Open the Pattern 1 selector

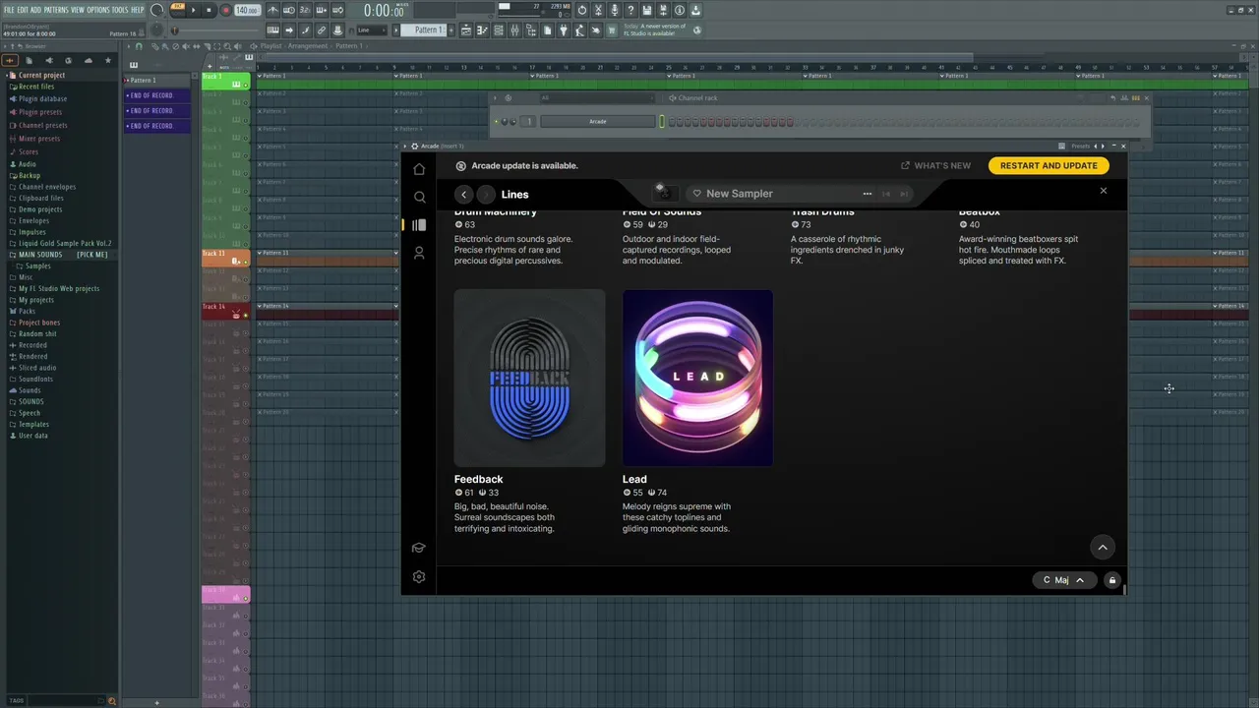coord(426,29)
